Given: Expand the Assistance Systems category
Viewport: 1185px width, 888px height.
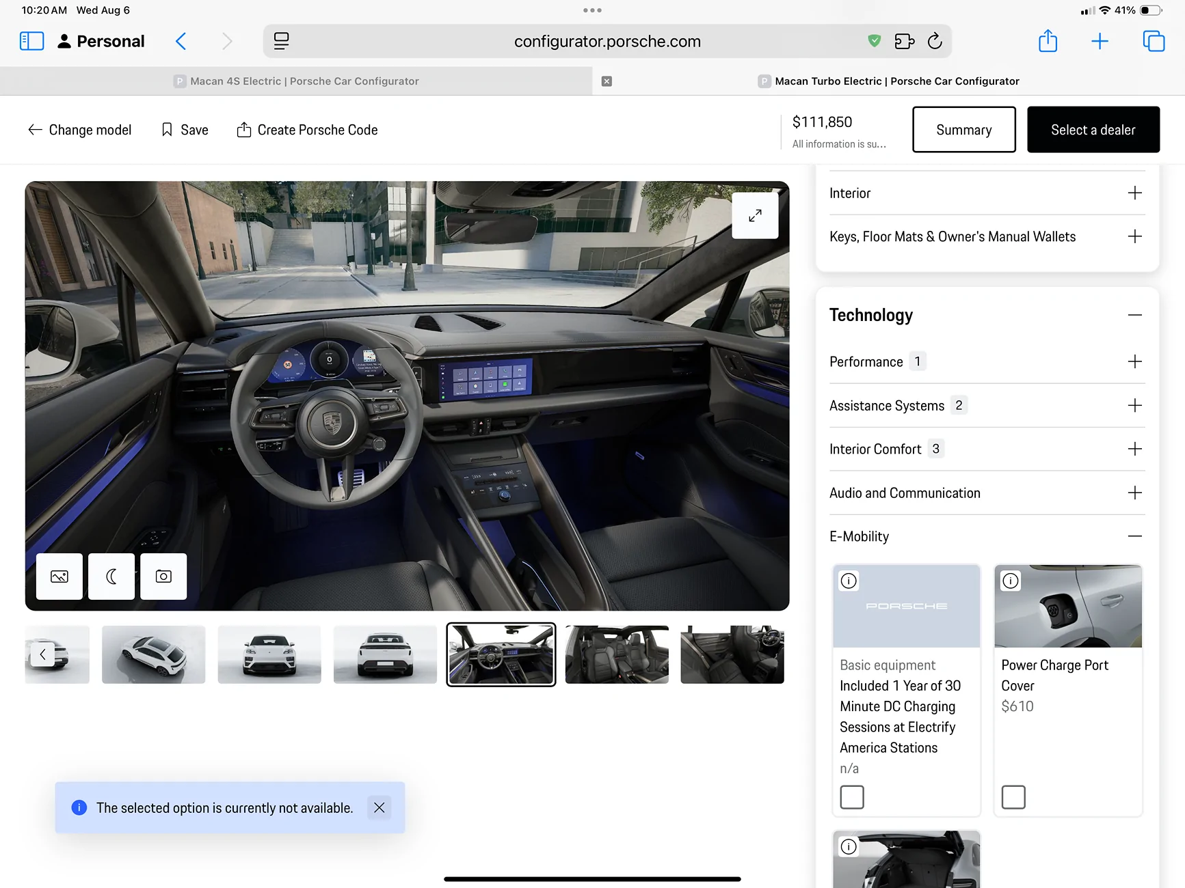Looking at the screenshot, I should [x=1134, y=405].
